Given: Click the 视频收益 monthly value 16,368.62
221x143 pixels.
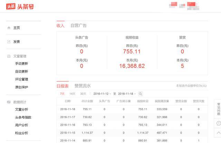Looking at the screenshot, I should click(x=132, y=66).
